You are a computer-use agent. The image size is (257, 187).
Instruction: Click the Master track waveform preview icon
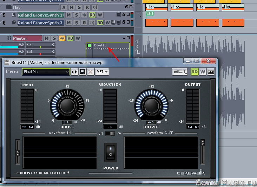(x=62, y=38)
